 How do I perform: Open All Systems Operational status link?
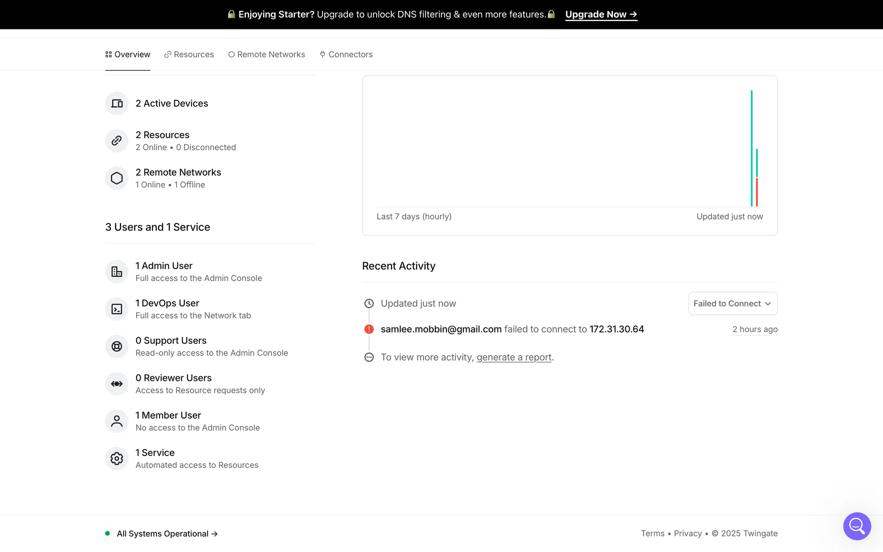pyautogui.click(x=166, y=534)
